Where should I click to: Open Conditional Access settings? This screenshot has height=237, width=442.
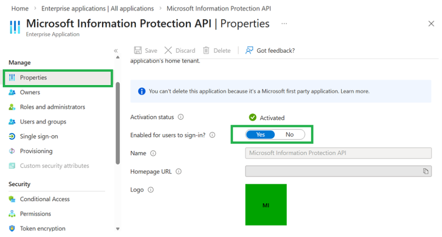pyautogui.click(x=44, y=199)
